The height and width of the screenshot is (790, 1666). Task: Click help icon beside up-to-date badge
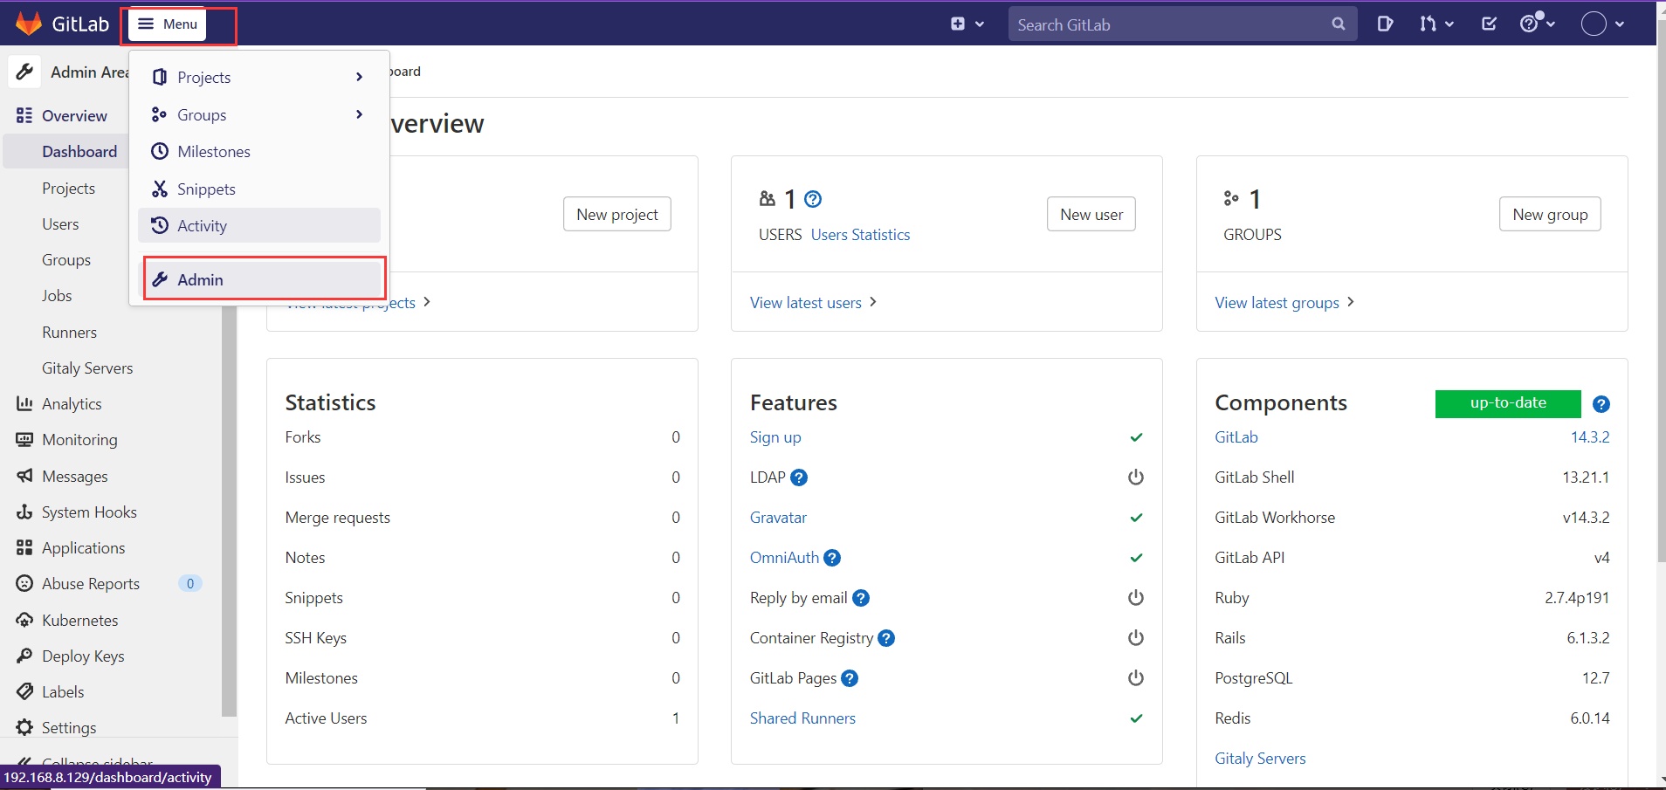(1601, 404)
